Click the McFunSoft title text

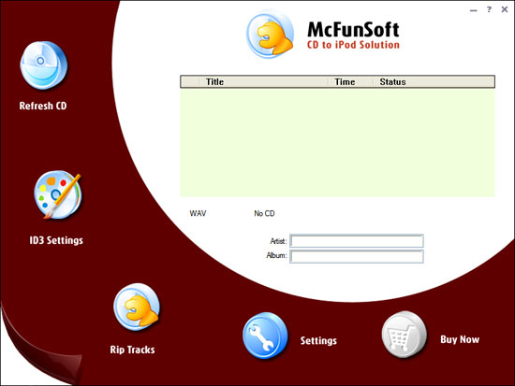pyautogui.click(x=353, y=30)
